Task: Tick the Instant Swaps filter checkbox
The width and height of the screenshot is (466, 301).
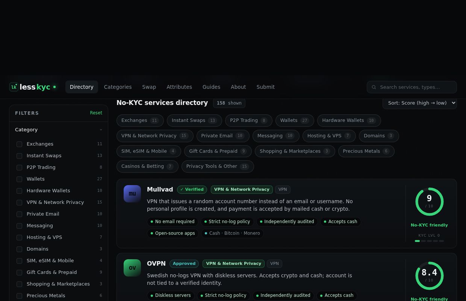Action: pyautogui.click(x=19, y=156)
